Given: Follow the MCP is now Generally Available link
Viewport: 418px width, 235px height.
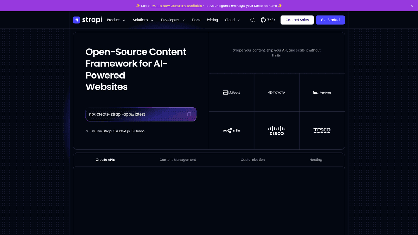Looking at the screenshot, I should [177, 6].
